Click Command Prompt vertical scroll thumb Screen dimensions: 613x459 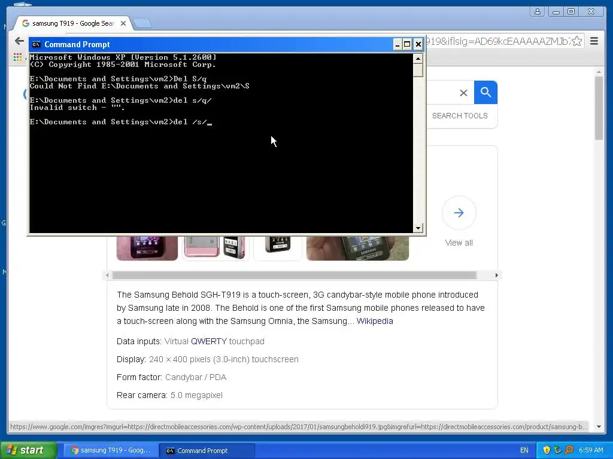pos(418,71)
